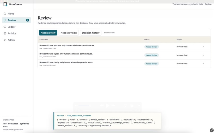Screen dimensions: 214x133
Task: Click the Activity icon in sidebar
Action: pyautogui.click(x=5, y=33)
